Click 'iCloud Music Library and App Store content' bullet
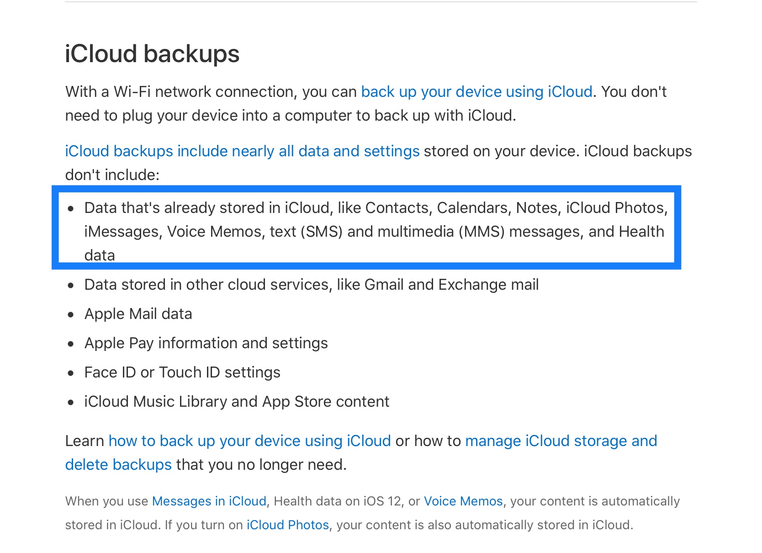Screen dimensions: 762x553 pyautogui.click(x=237, y=402)
